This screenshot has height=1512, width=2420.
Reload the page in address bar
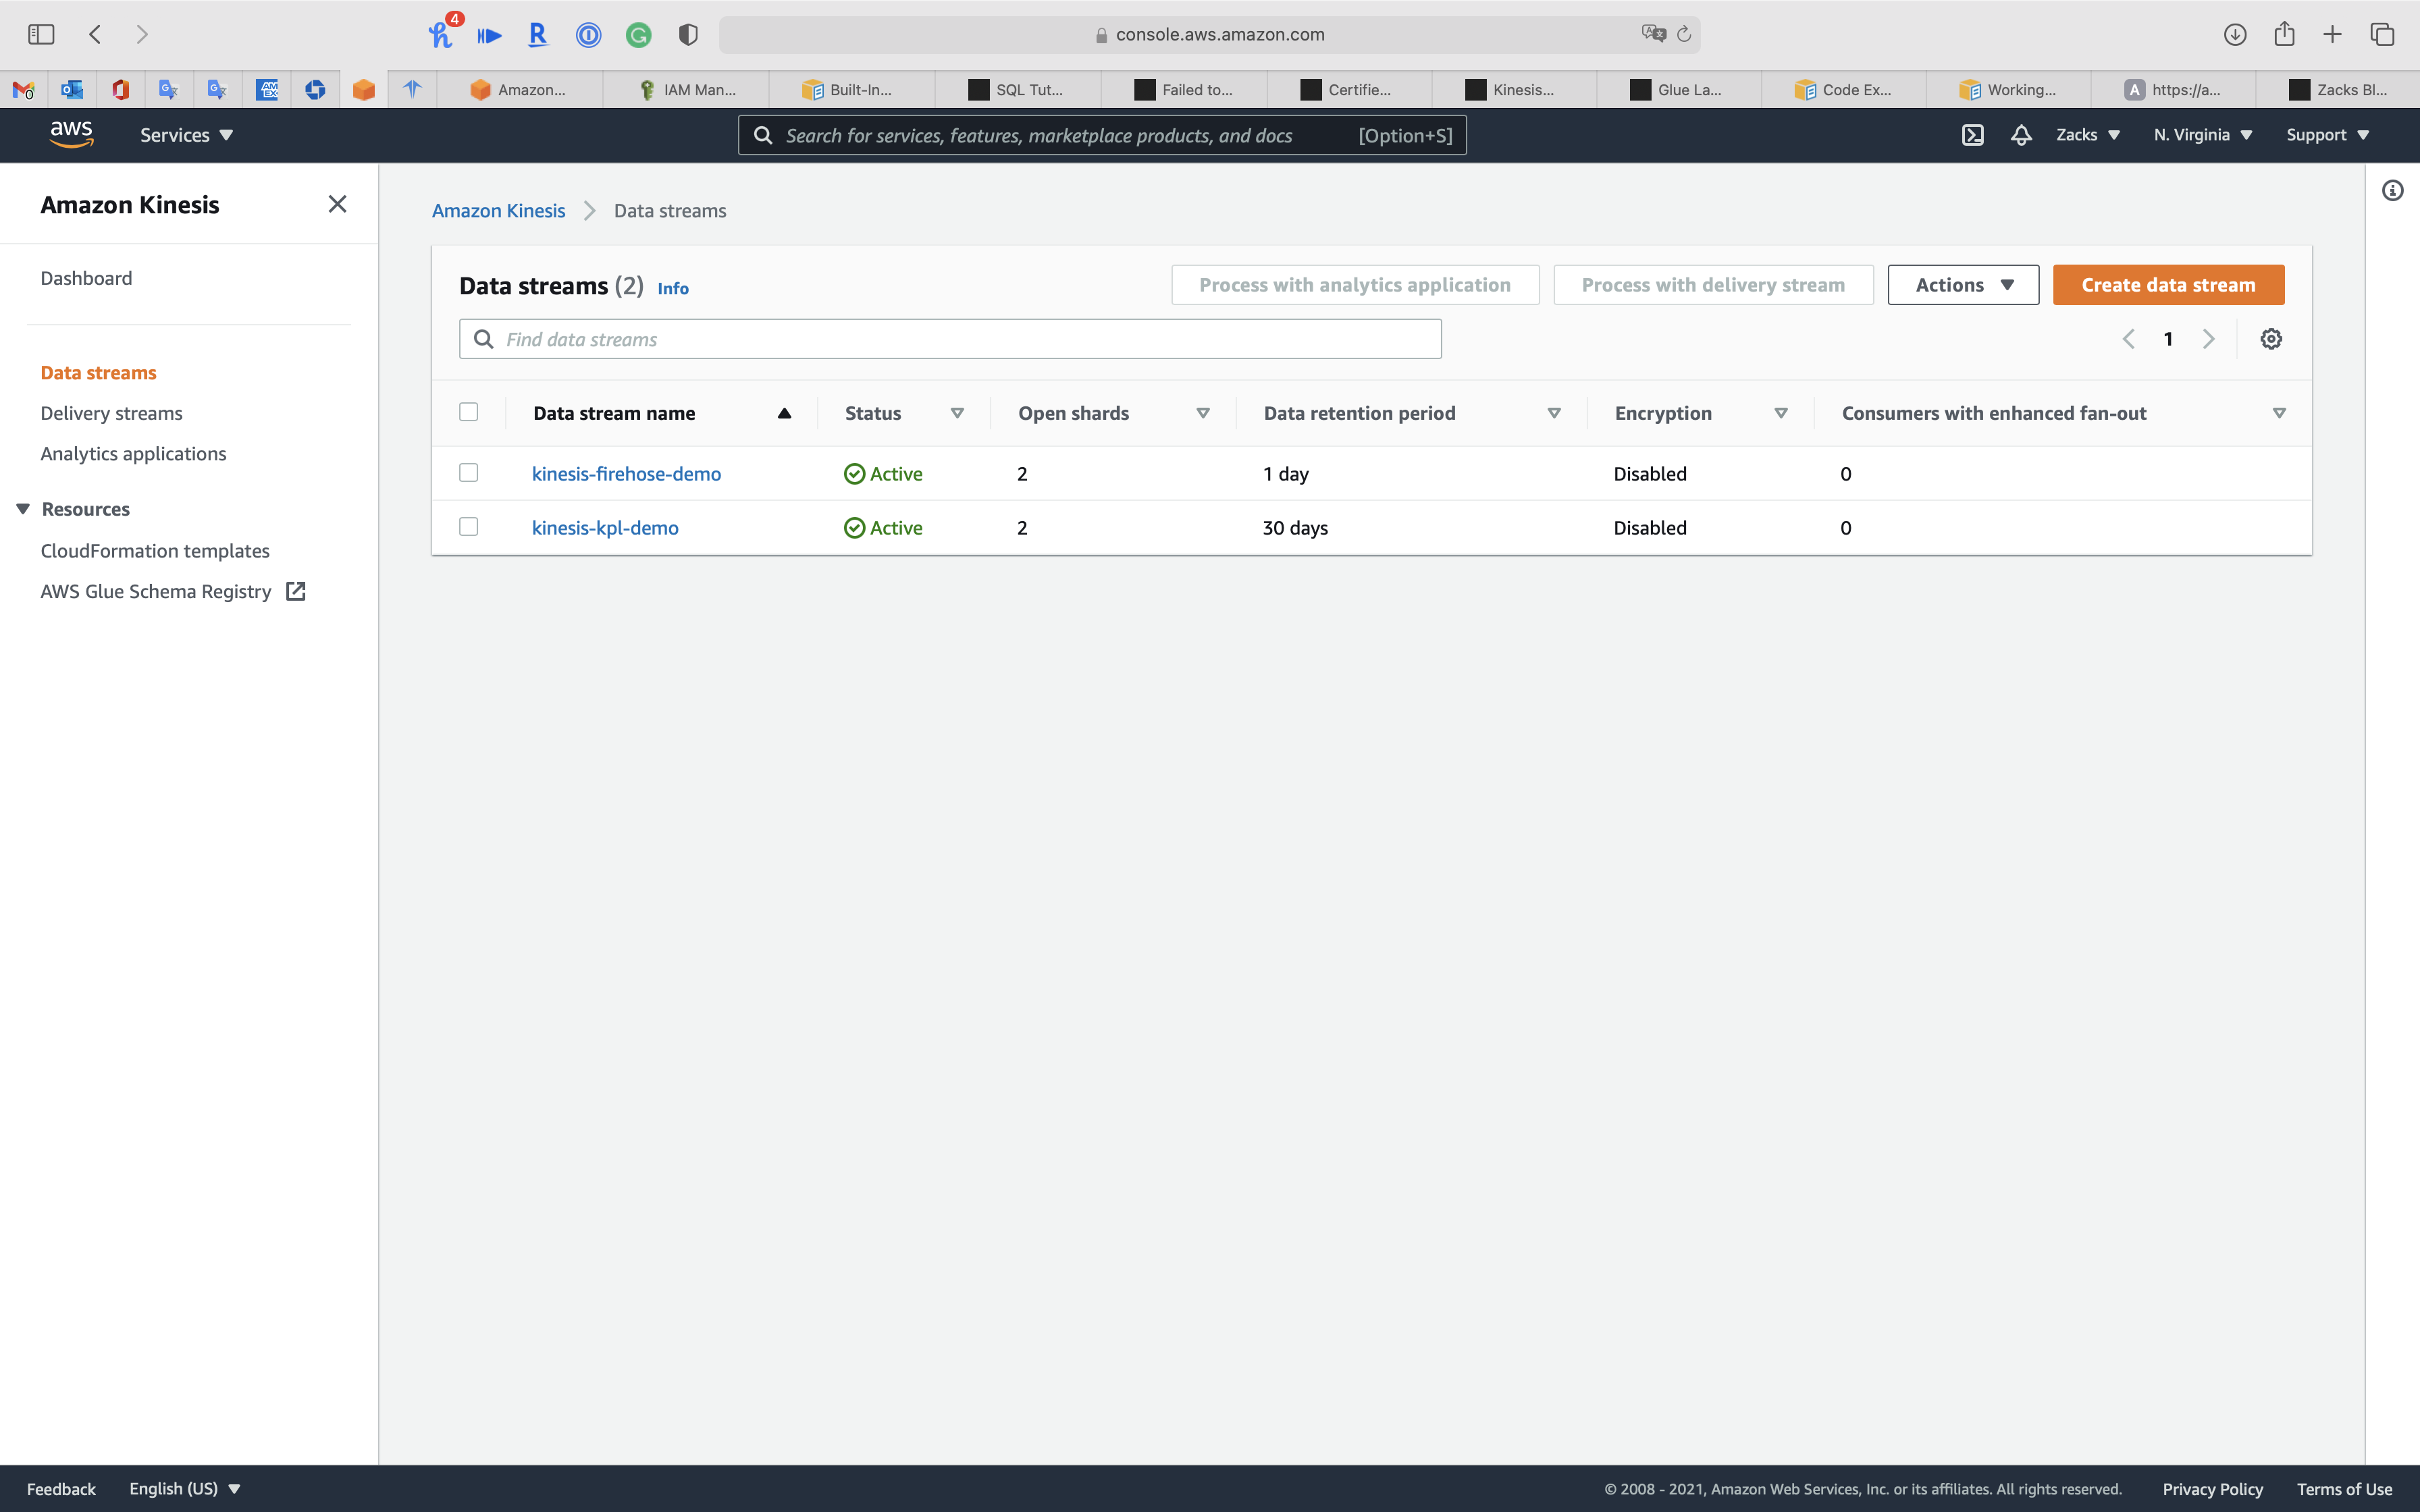(x=1684, y=34)
